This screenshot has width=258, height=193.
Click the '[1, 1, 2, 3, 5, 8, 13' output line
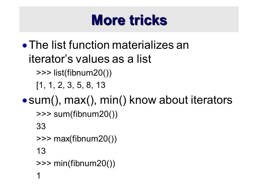tap(71, 85)
